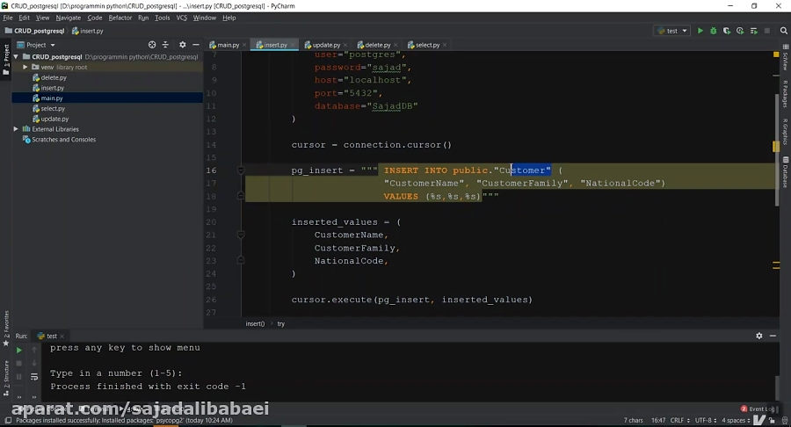
Task: Open the Refactor menu
Action: click(120, 18)
